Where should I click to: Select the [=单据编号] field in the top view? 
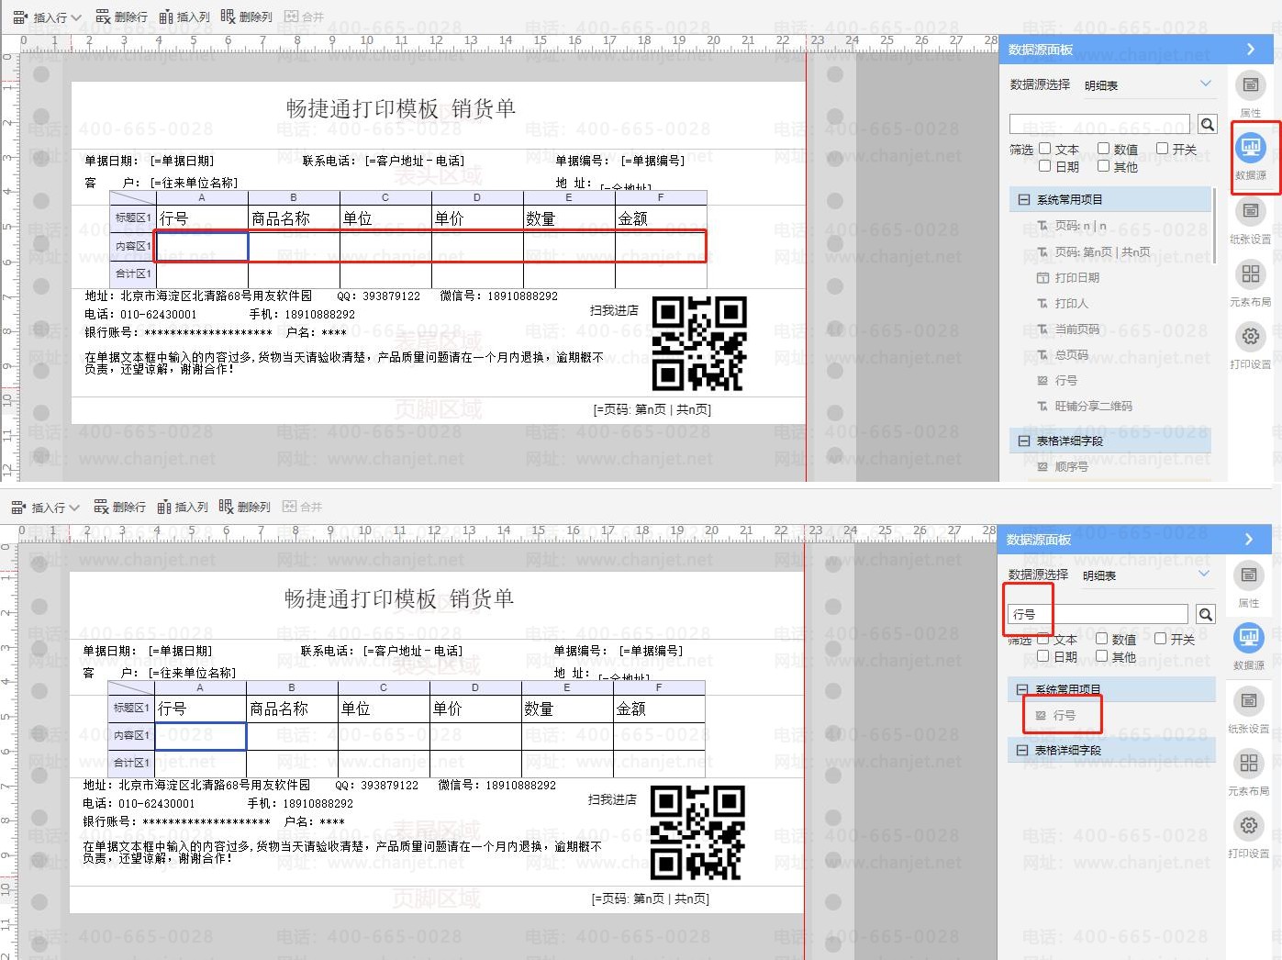click(x=652, y=161)
